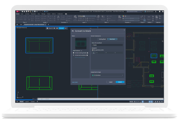Toggle Include existing blocks checkbox

point(74,53)
